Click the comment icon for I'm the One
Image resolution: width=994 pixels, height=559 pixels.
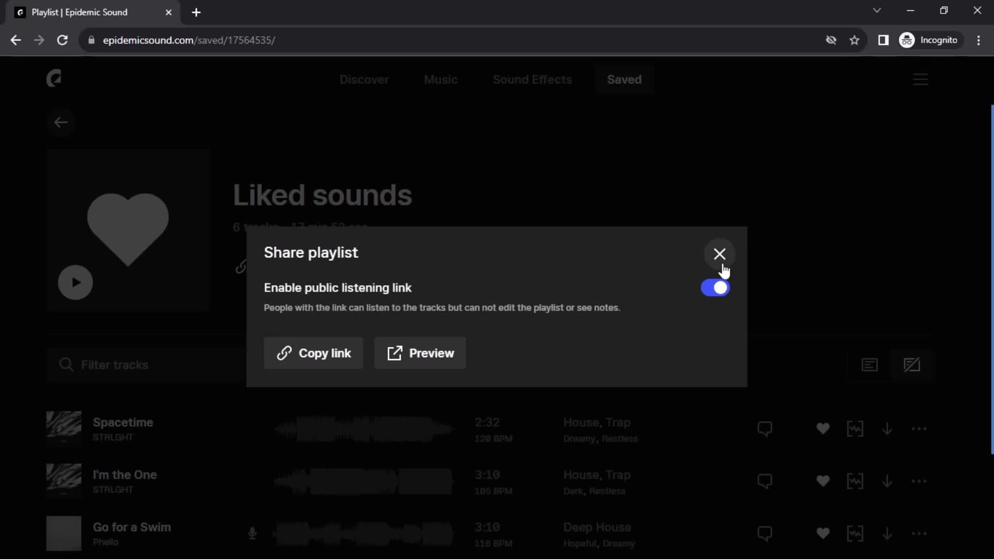point(766,481)
